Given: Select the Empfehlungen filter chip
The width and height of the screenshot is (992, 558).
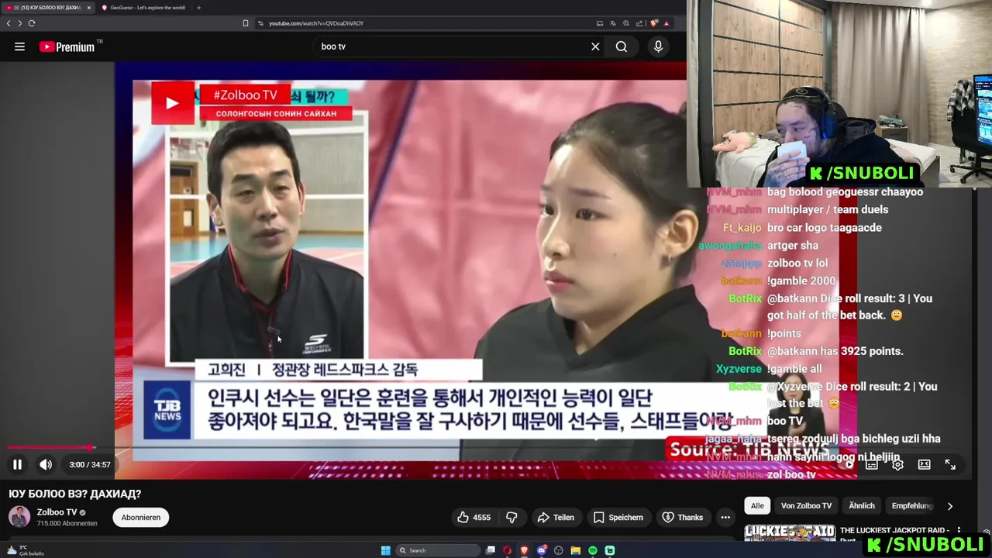Looking at the screenshot, I should tap(912, 505).
